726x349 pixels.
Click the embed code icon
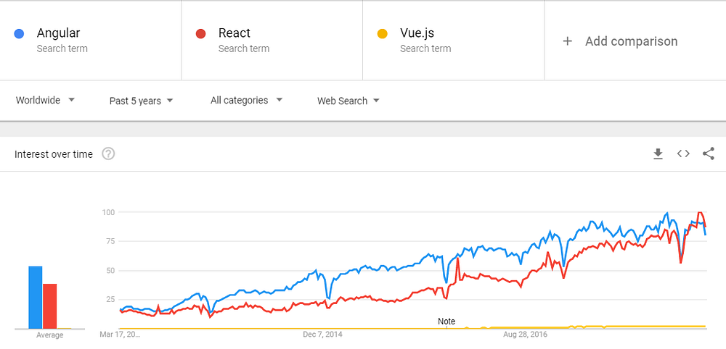(683, 154)
